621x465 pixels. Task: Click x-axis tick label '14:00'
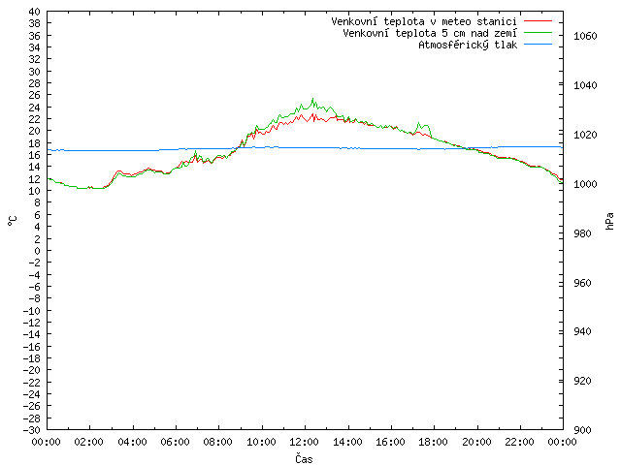[x=347, y=442]
